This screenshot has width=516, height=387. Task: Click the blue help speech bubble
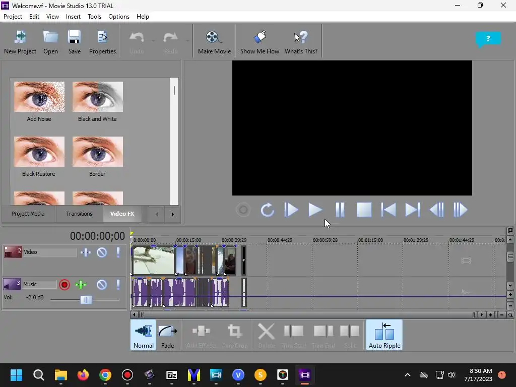point(488,39)
